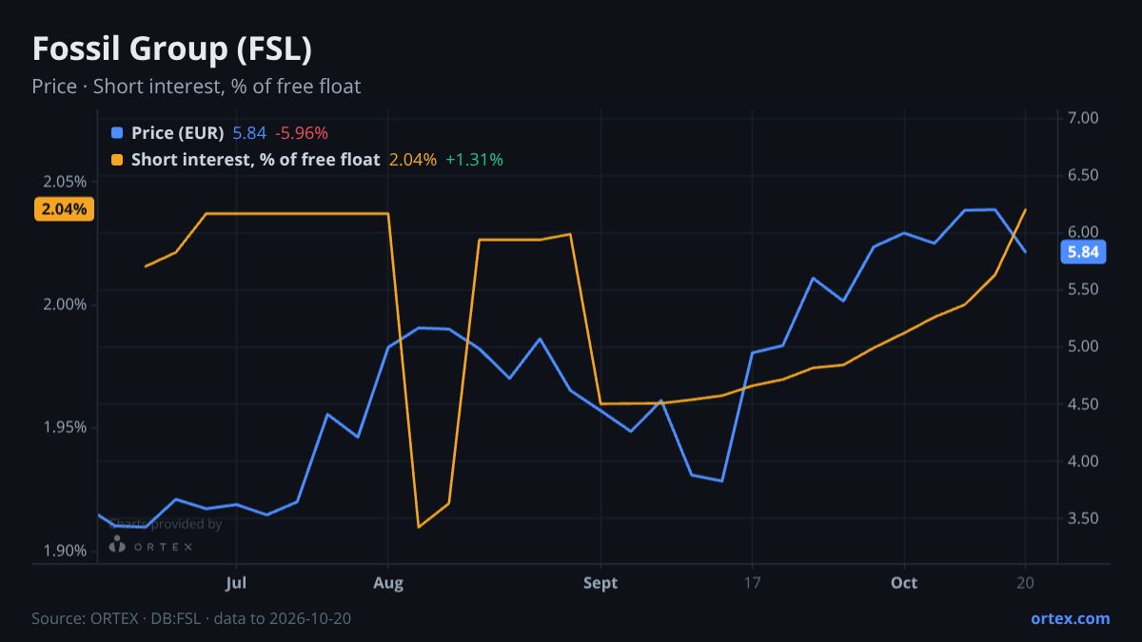1142x642 pixels.
Task: Click the +1.31% short interest change value
Action: (474, 160)
